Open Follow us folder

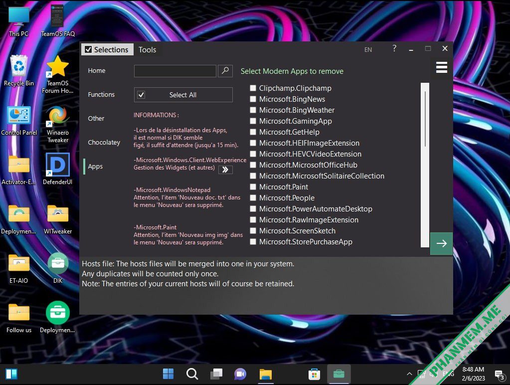click(x=19, y=318)
